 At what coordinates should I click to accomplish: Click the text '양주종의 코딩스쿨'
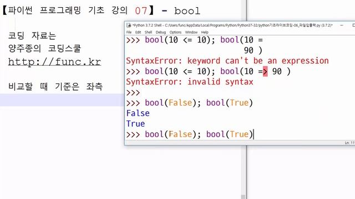tap(44, 49)
